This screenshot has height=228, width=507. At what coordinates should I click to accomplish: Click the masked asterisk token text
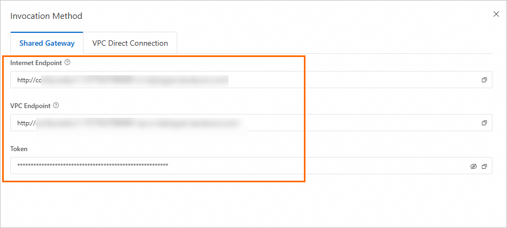pyautogui.click(x=92, y=166)
